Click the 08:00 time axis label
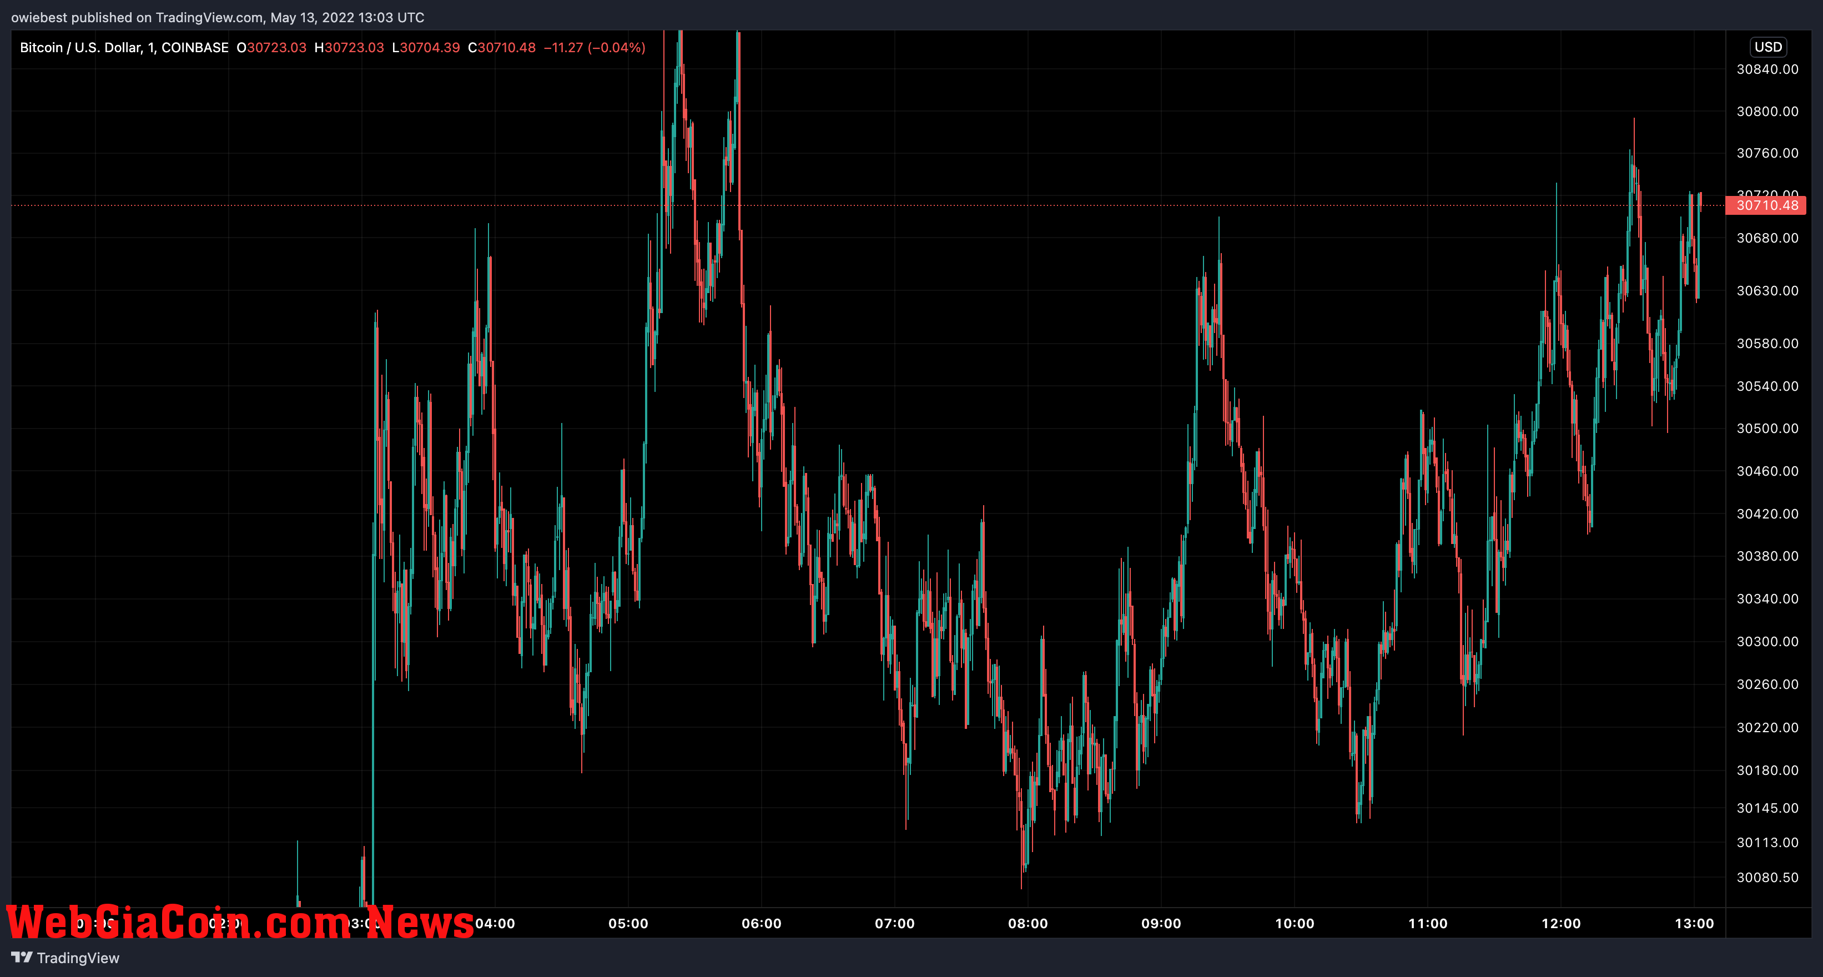The width and height of the screenshot is (1823, 977). (1028, 923)
